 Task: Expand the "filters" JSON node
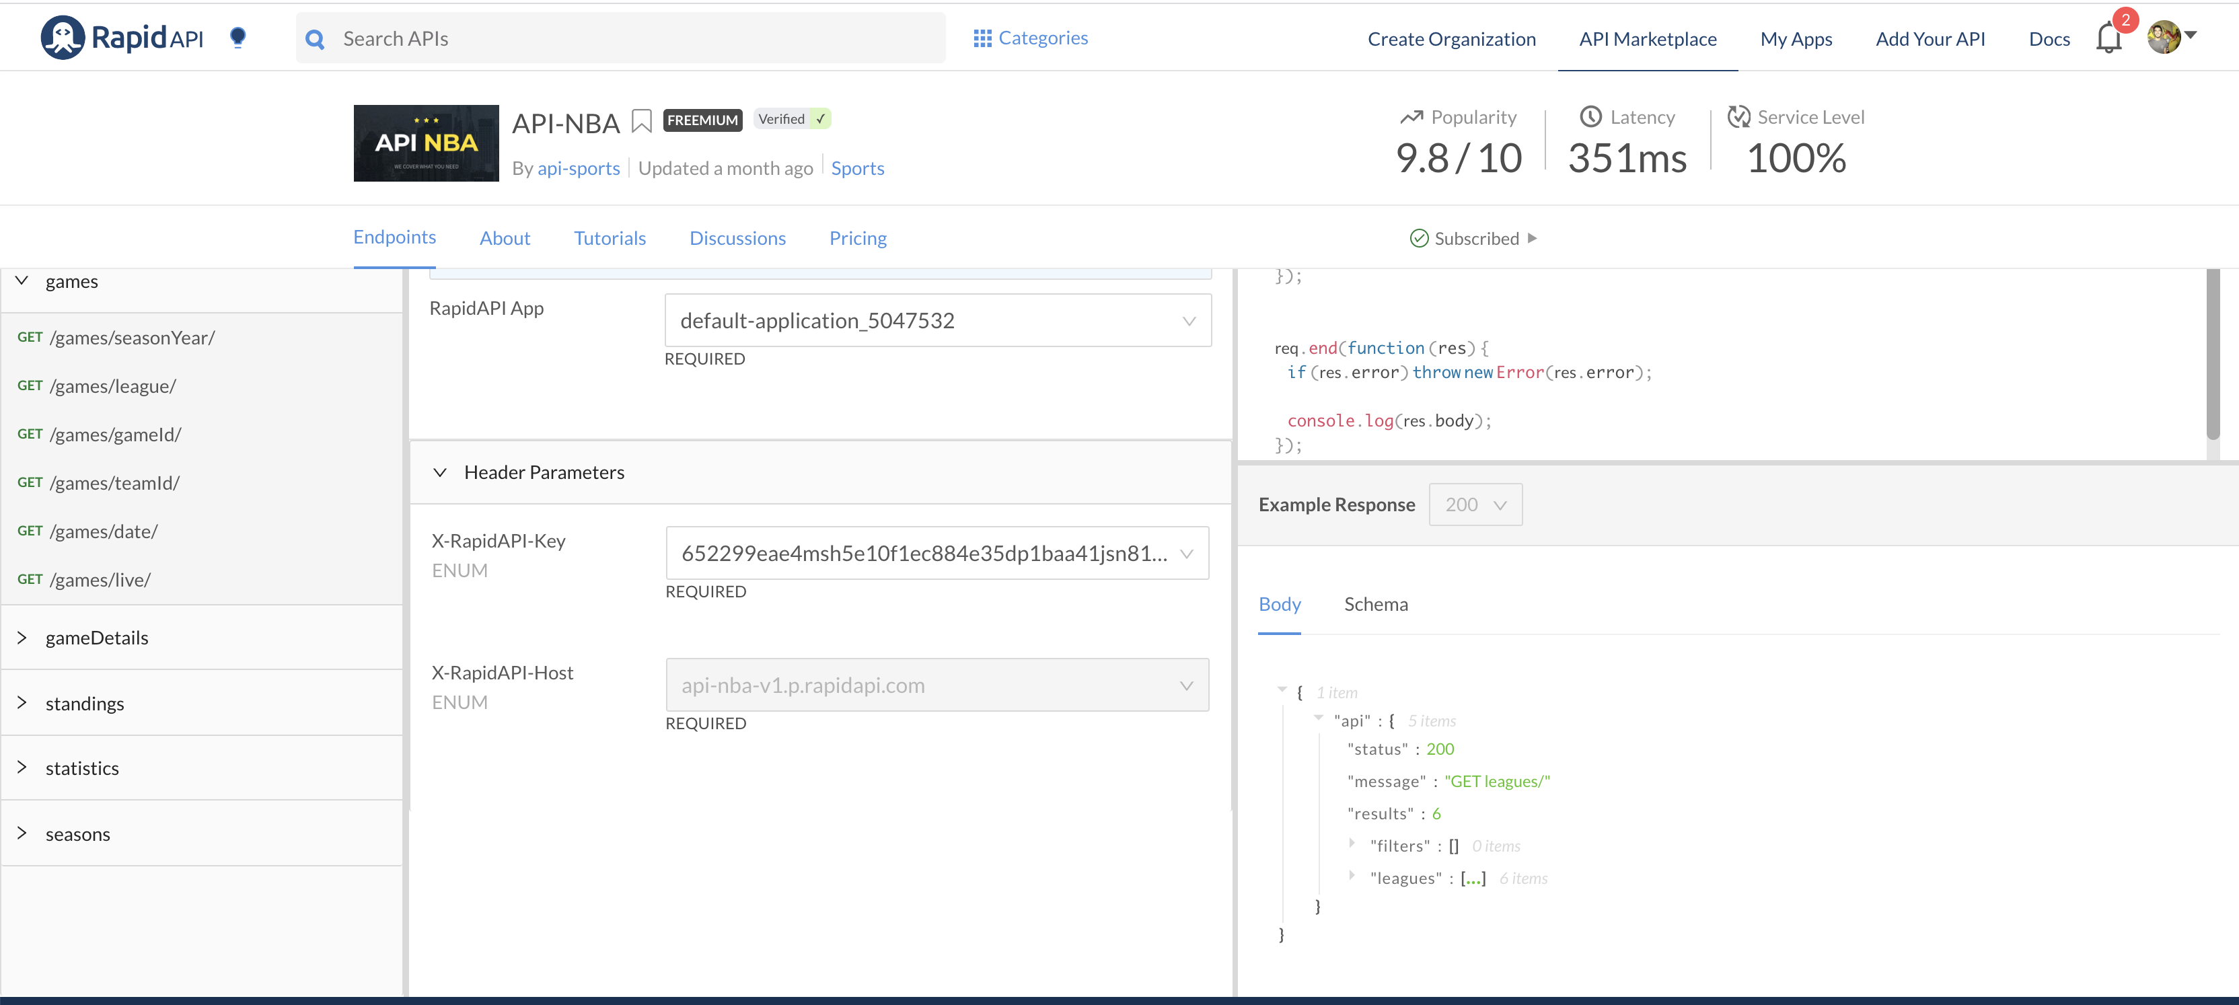click(x=1352, y=844)
